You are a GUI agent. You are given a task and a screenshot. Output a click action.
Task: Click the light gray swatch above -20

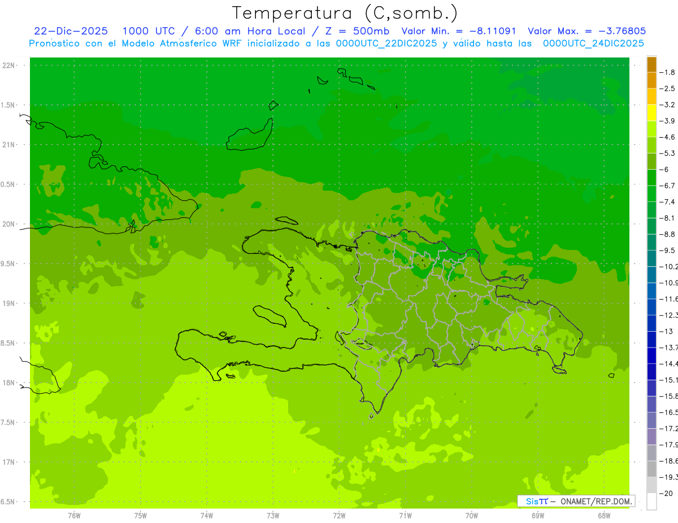pos(651,485)
